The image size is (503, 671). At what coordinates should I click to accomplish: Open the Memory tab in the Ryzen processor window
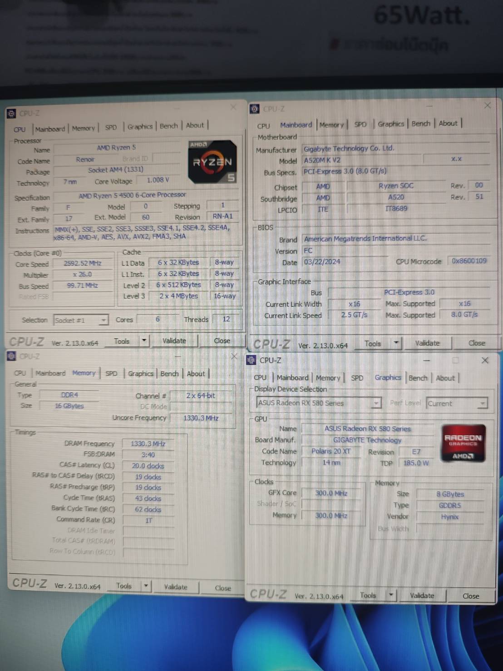84,129
